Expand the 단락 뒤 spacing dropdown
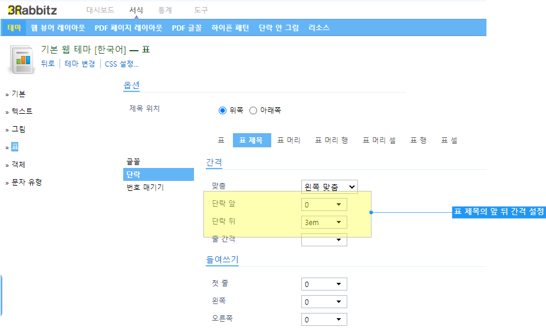Image resolution: width=546 pixels, height=330 pixels. pyautogui.click(x=324, y=222)
